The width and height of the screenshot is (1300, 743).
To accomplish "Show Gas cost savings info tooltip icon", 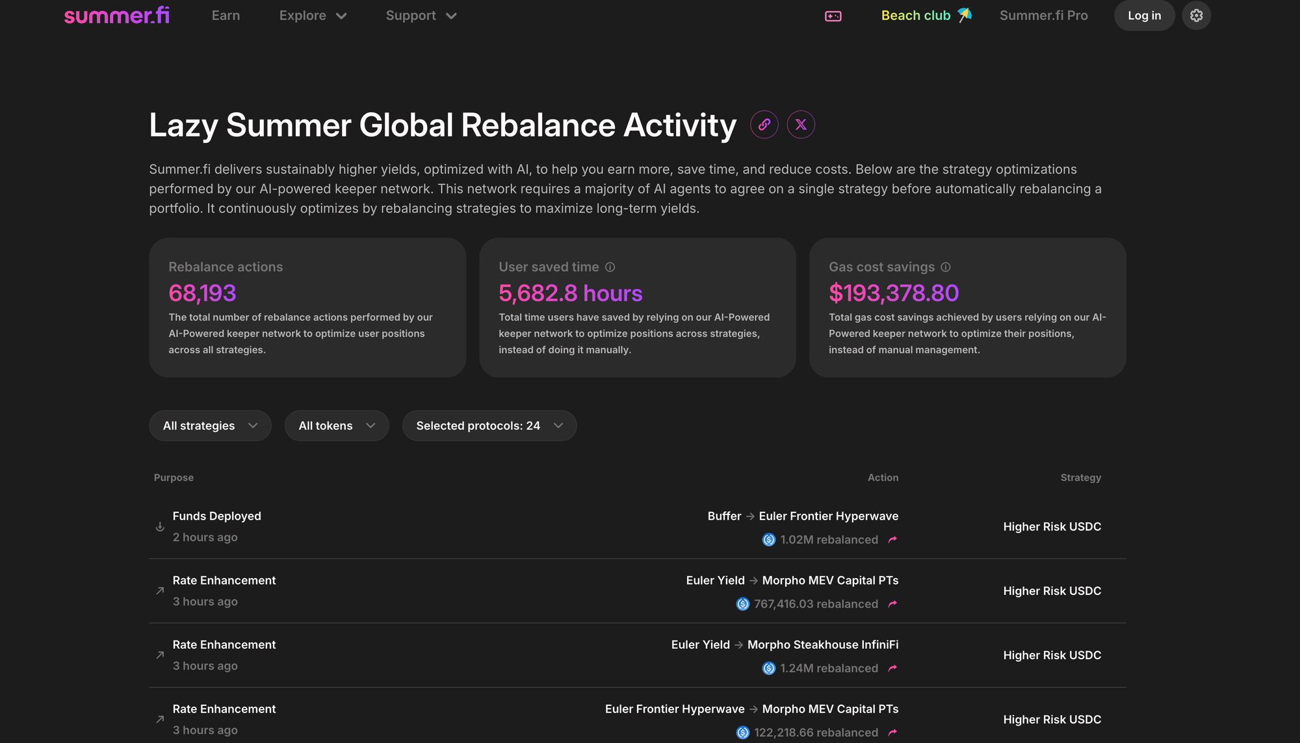I will point(946,267).
